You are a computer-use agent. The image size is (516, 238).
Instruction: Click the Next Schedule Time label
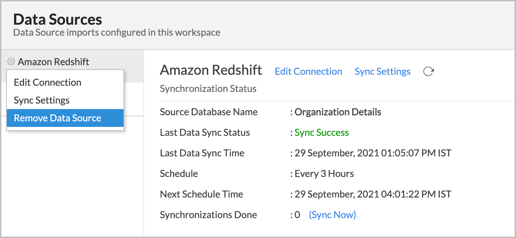pyautogui.click(x=201, y=194)
